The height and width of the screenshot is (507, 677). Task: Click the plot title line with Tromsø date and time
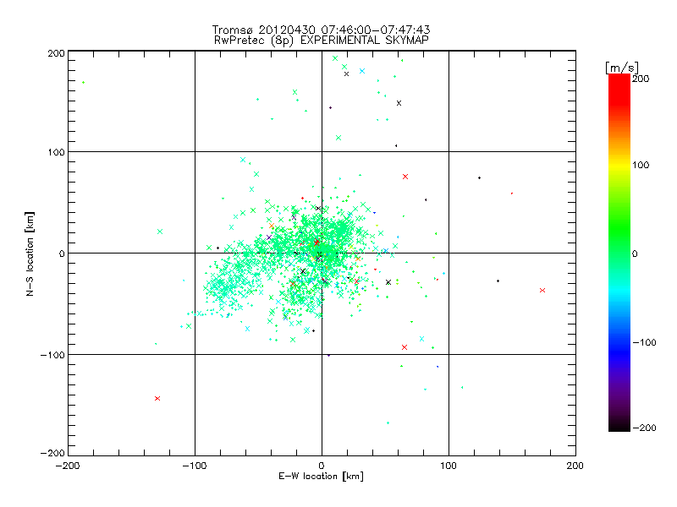321,30
